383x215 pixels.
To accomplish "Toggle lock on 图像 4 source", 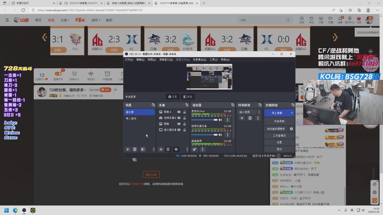I will (x=184, y=112).
